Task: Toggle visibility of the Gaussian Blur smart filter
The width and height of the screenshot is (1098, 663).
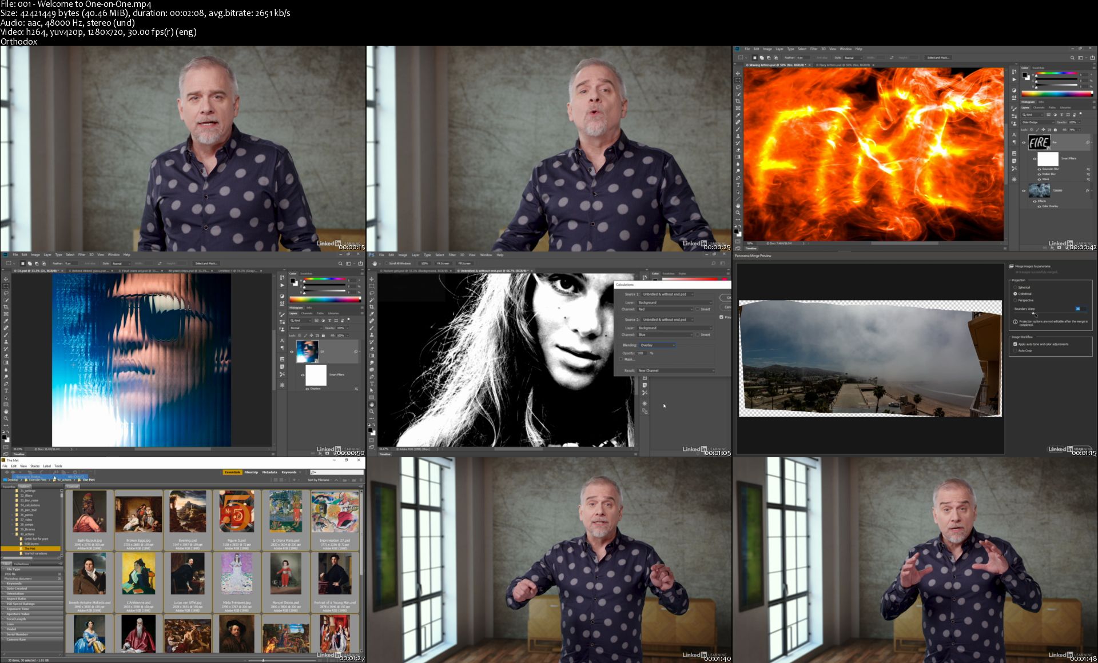Action: click(1039, 169)
